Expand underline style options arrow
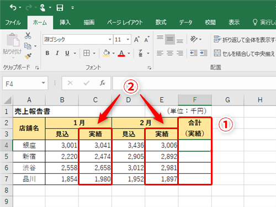Image resolution: width=276 pixels, height=207 pixels. click(75, 54)
